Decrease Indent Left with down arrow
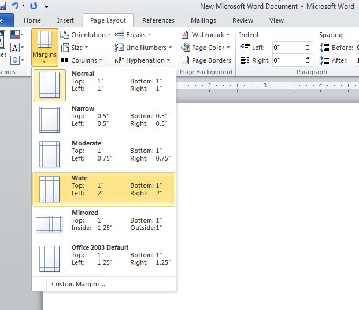 pyautogui.click(x=308, y=50)
